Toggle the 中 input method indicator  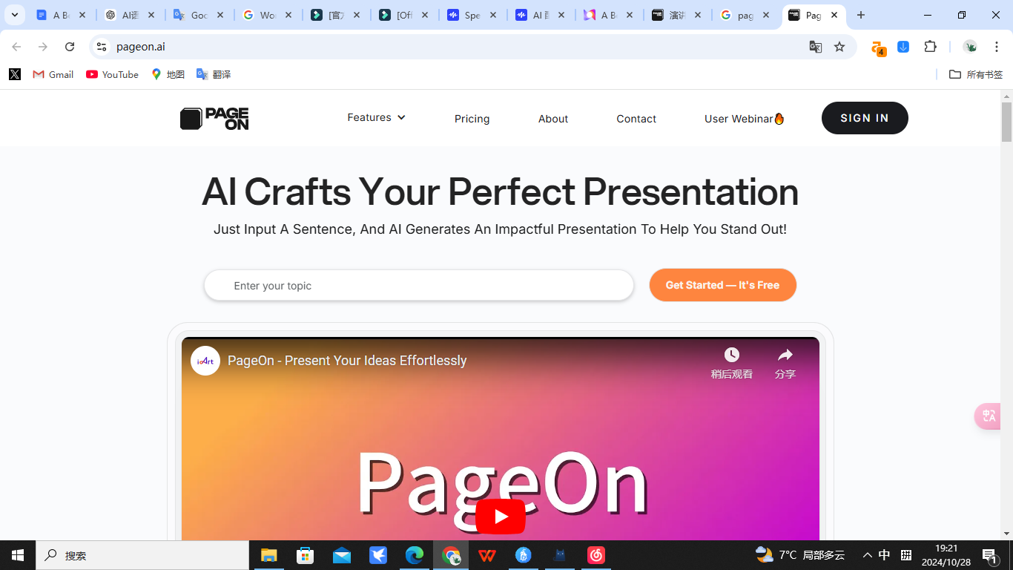click(885, 555)
